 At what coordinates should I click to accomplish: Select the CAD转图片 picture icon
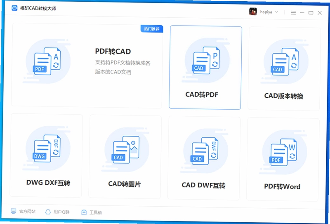point(126,150)
